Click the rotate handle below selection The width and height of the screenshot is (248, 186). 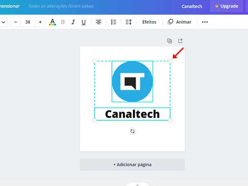click(132, 131)
